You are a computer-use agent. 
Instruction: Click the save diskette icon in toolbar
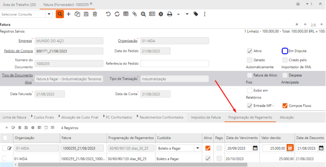pos(86,14)
